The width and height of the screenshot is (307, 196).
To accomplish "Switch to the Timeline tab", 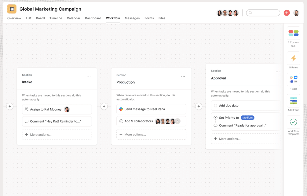I will (56, 18).
